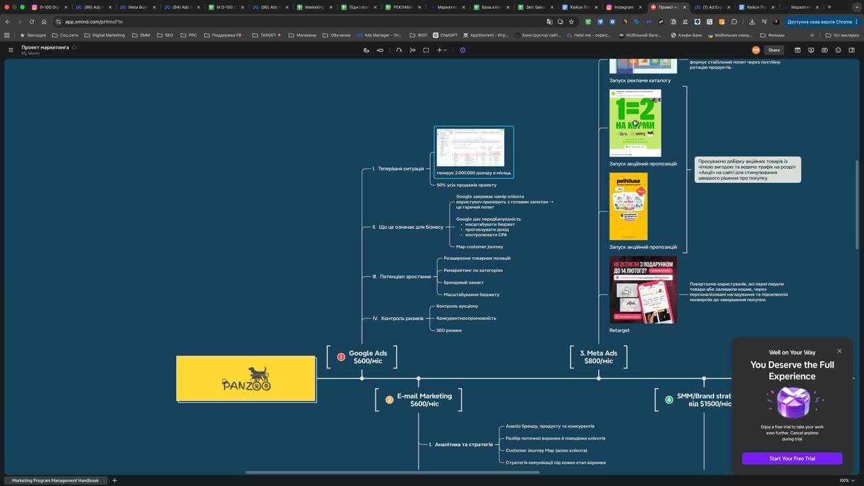The image size is (864, 486).
Task: Select 'Що це означає для бізнесу' subtopic
Action: [x=408, y=227]
